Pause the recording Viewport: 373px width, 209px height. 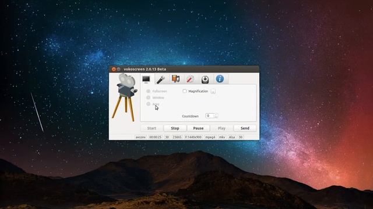tap(198, 128)
